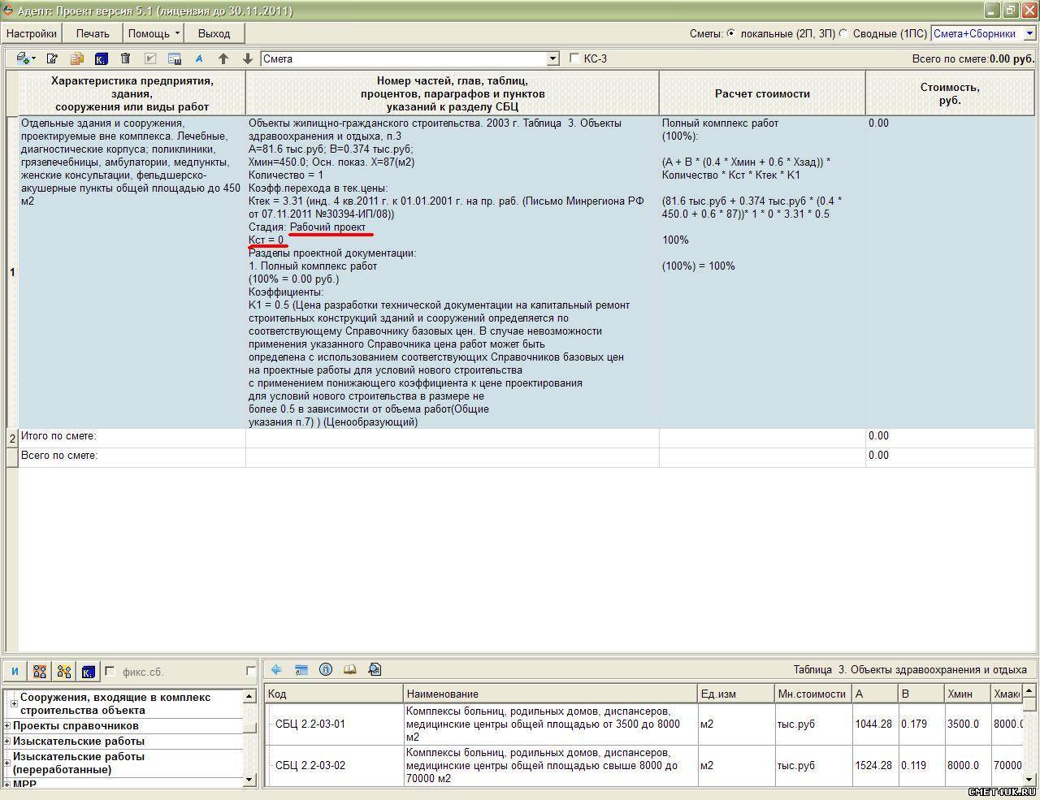Open the Настройки menu
Viewport: 1040px width, 800px height.
tap(32, 33)
